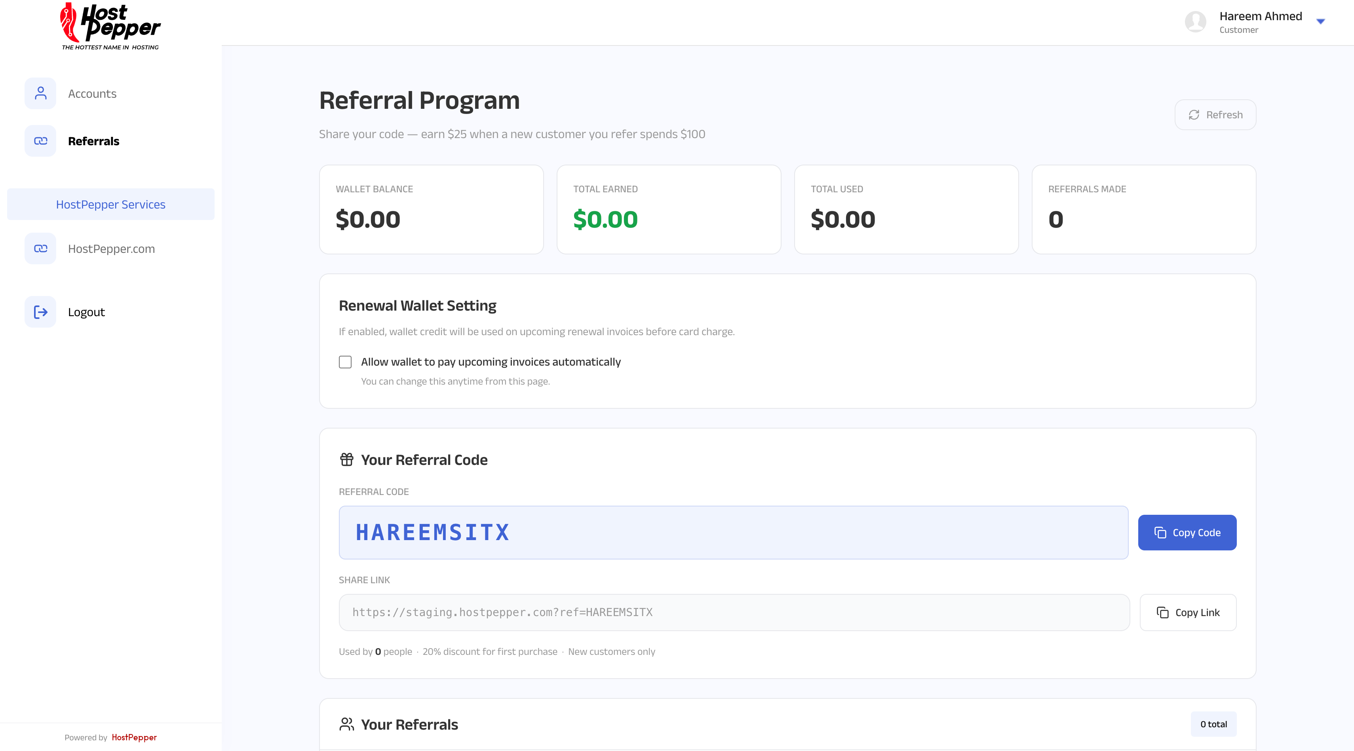Click '20% discount for first purchase' text

[x=489, y=652]
